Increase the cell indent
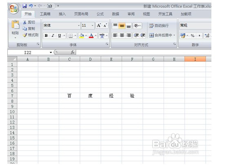Screen dimensions: 244x165 click(143, 36)
